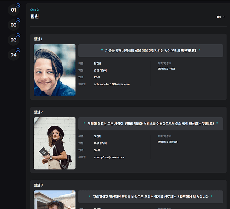Click the age value 34세
230x209 pixels.
pos(97,150)
